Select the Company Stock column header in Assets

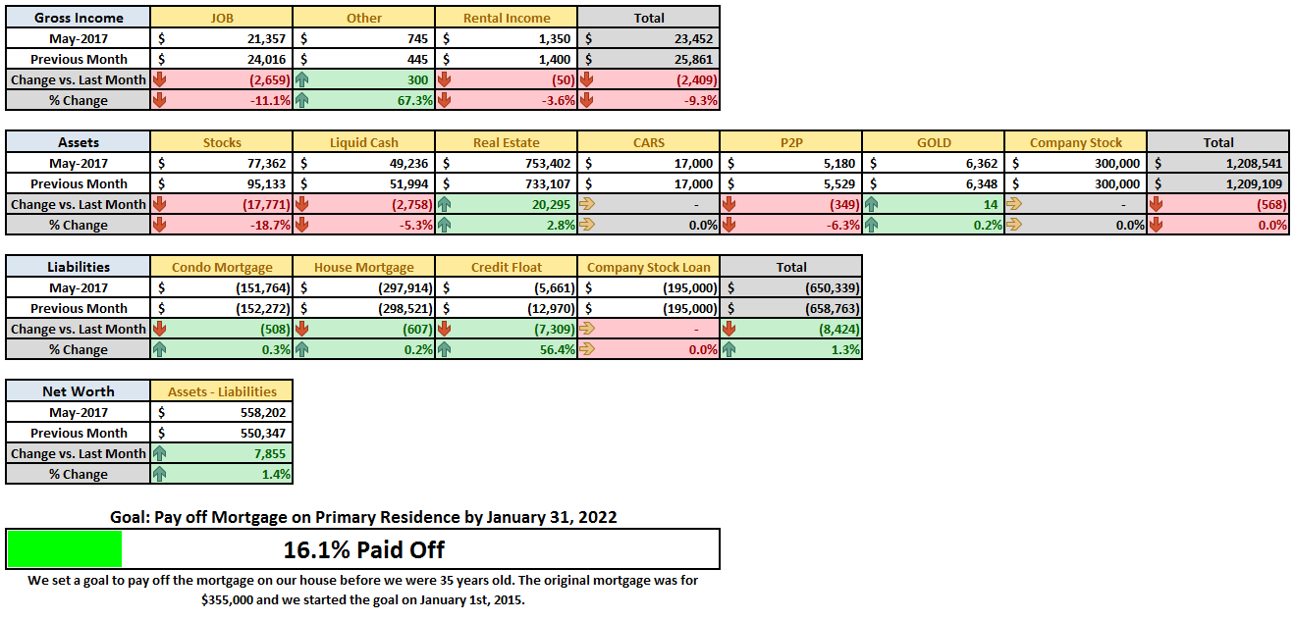click(1076, 142)
